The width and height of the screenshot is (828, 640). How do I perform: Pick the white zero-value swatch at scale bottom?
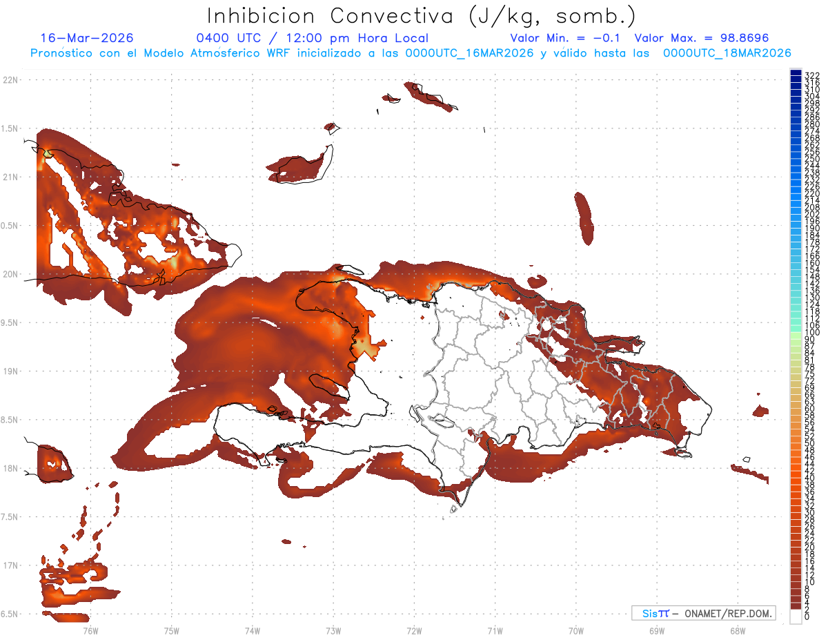(x=796, y=617)
